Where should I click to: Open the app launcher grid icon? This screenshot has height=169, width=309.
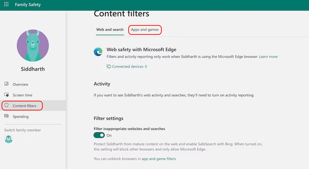[6, 5]
